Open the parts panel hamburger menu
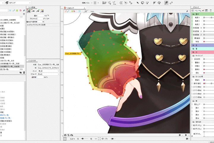 click(24, 14)
